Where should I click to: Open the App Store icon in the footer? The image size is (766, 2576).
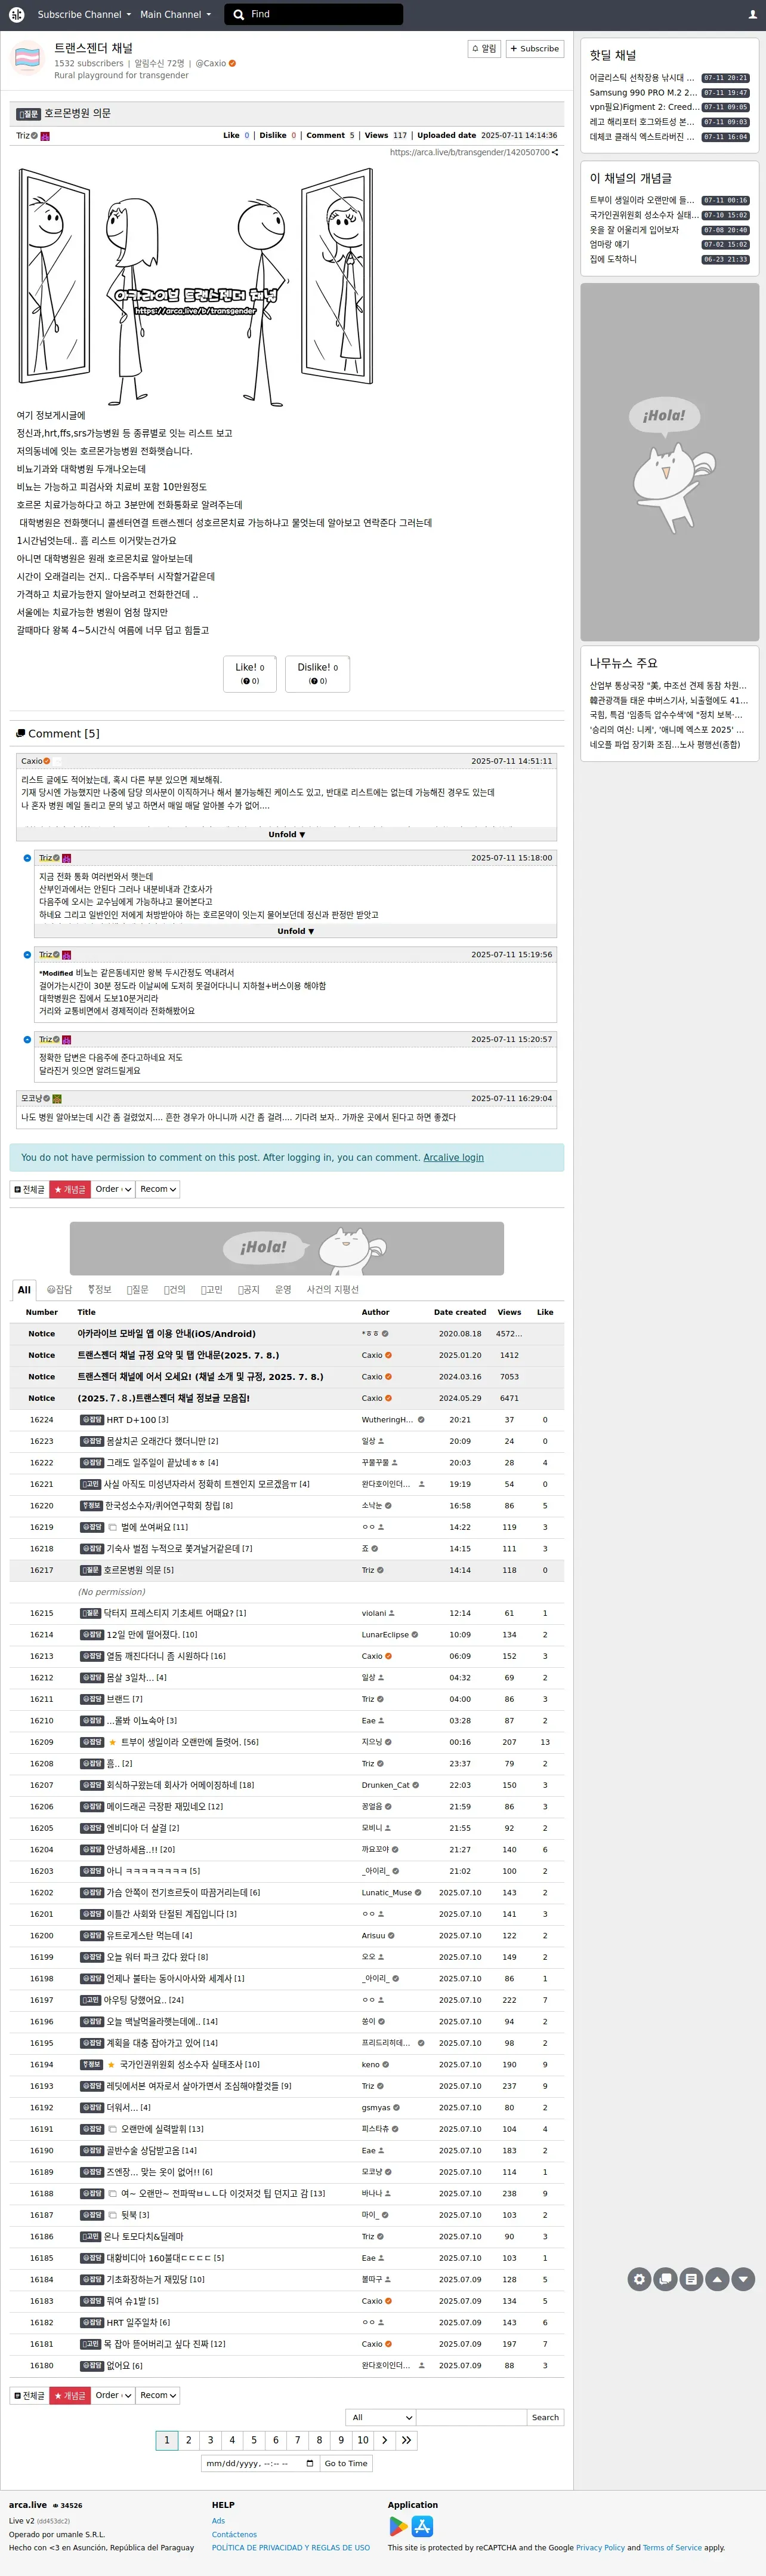tap(422, 2526)
